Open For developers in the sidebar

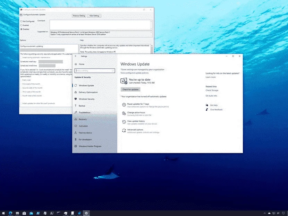pyautogui.click(x=83, y=139)
